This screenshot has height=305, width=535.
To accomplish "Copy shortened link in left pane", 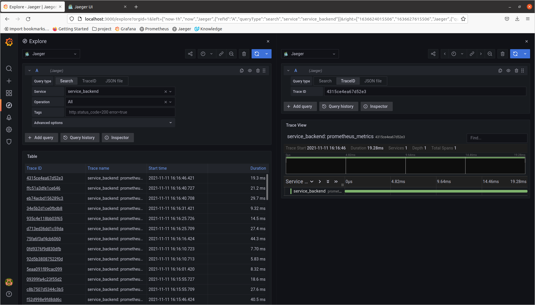I will click(221, 54).
